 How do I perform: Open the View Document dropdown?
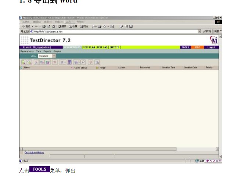(x=54, y=56)
